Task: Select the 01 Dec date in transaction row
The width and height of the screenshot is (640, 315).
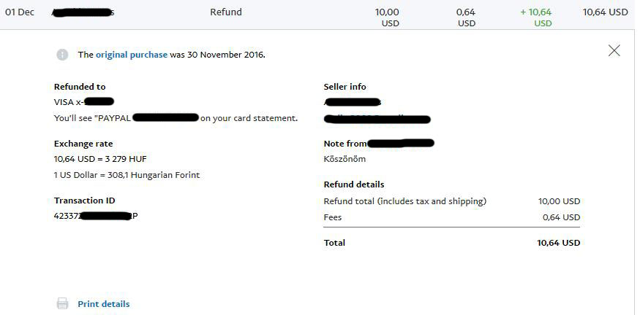Action: (20, 12)
